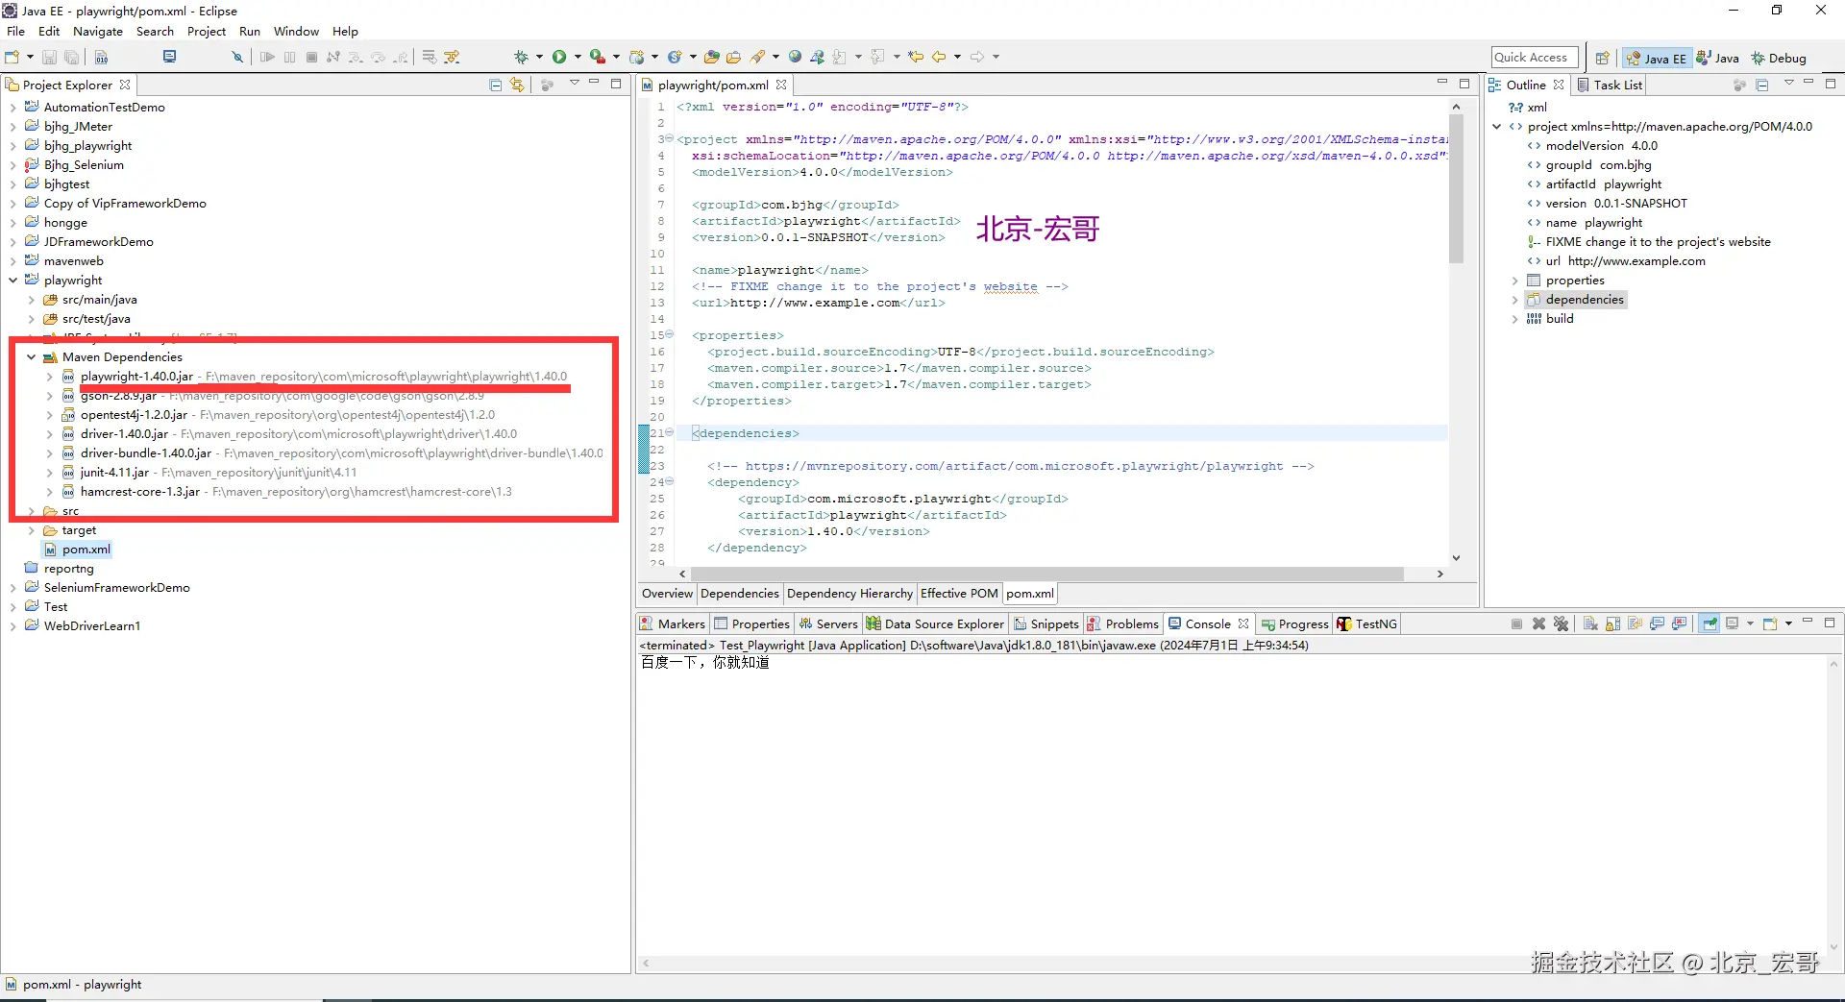Viewport: 1845px width, 1002px height.
Task: Open the Run button dropdown arrow
Action: 578,58
